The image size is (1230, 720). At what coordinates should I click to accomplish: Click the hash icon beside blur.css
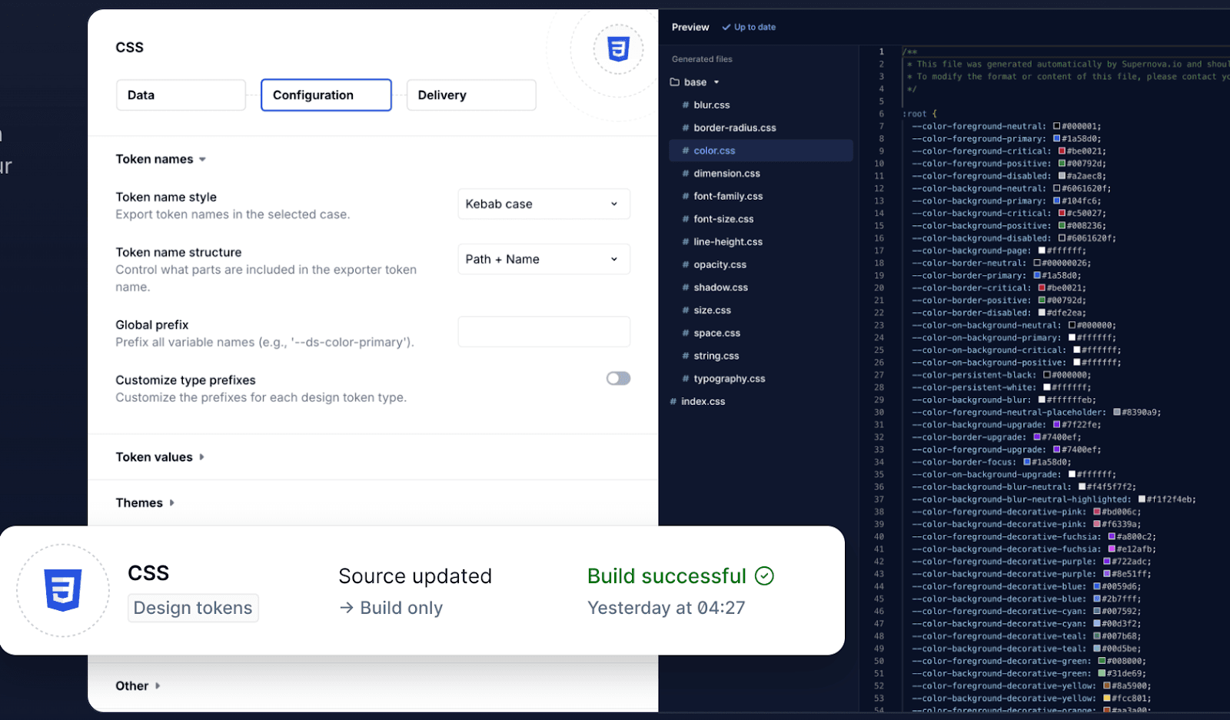pos(686,105)
